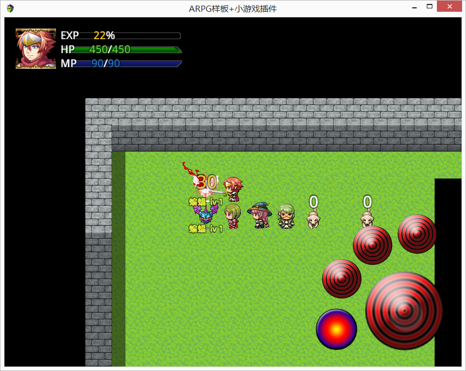This screenshot has height=371, width=466.
Task: Tap the red spiral button left of the largest one
Action: (342, 279)
